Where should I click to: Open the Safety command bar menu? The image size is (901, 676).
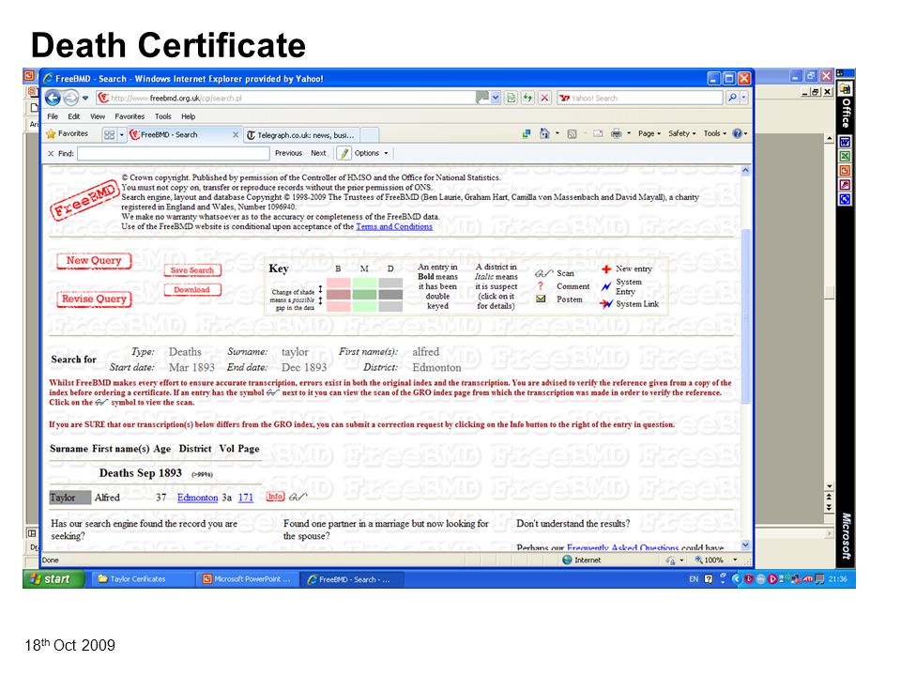coord(681,133)
